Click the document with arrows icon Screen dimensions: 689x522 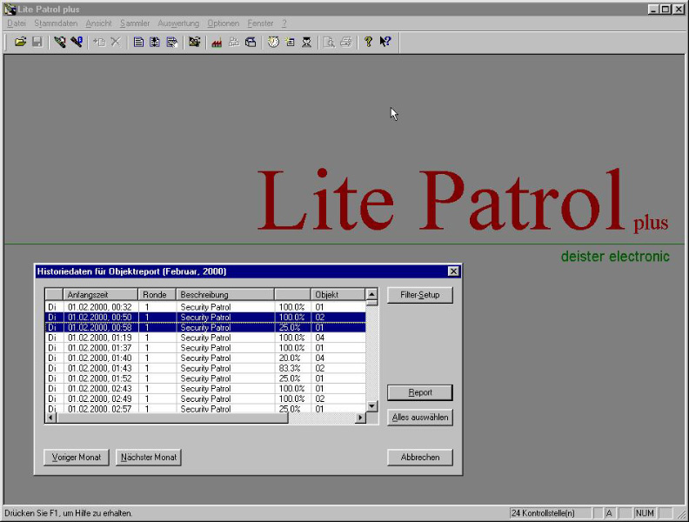(x=155, y=42)
